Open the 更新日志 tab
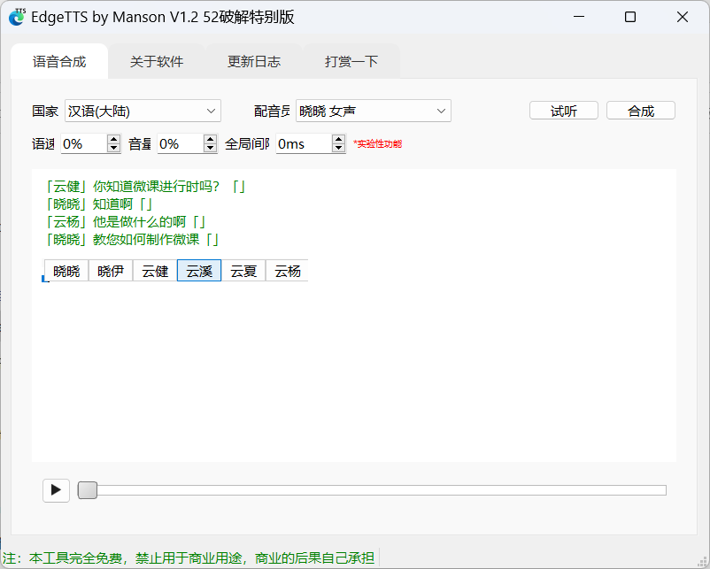710x569 pixels. [254, 62]
